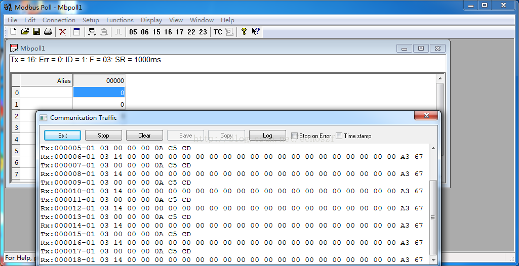Viewport: 519px width, 266px height.
Task: Click the Tx:000017 traffic line
Action: [x=116, y=251]
